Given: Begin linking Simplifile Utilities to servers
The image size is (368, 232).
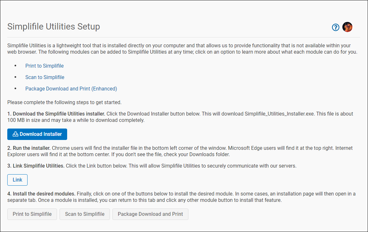Looking at the screenshot, I should (17, 180).
